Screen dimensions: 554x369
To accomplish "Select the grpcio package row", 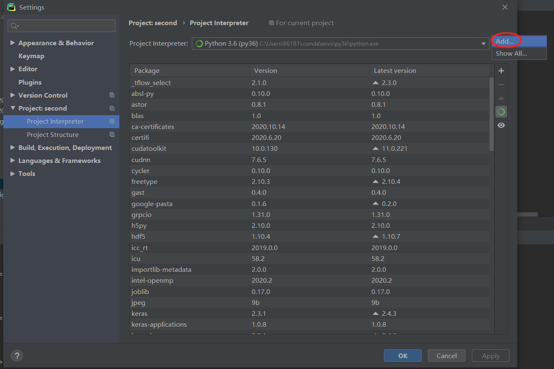I will (310, 215).
